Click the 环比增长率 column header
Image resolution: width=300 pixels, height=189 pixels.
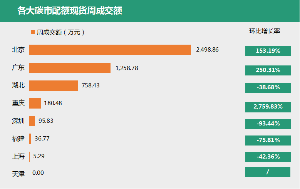click(265, 31)
